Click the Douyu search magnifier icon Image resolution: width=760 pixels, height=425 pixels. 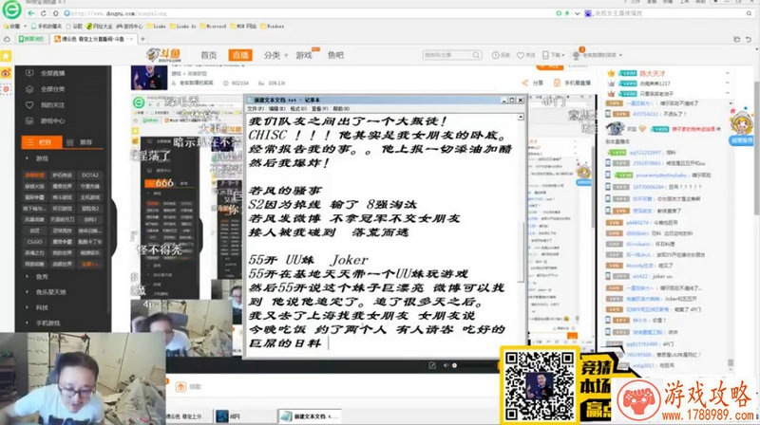click(x=477, y=55)
